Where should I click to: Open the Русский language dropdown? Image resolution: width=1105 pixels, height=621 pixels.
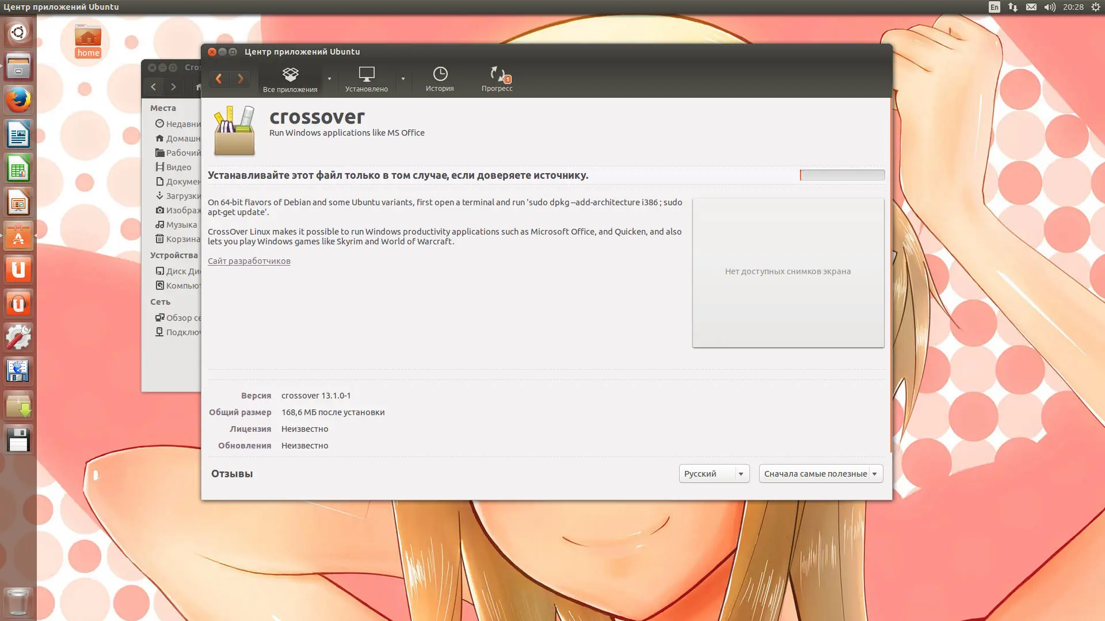click(x=714, y=474)
